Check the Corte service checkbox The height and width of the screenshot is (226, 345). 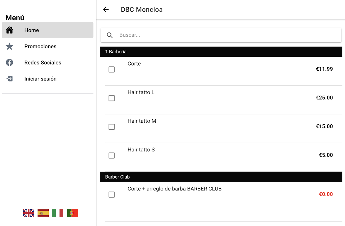(112, 69)
